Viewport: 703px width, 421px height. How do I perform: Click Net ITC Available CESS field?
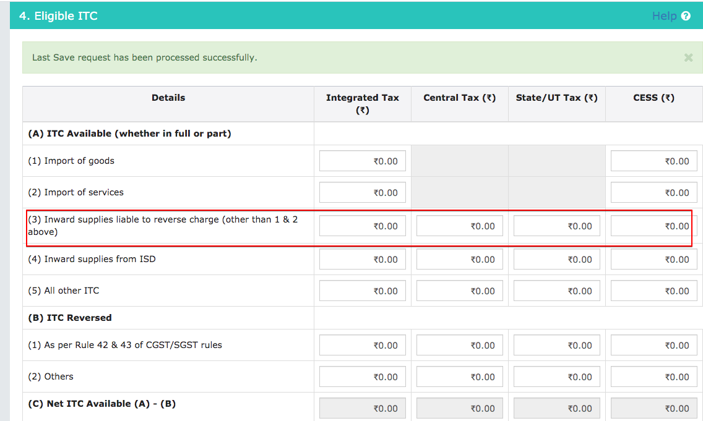tap(653, 408)
